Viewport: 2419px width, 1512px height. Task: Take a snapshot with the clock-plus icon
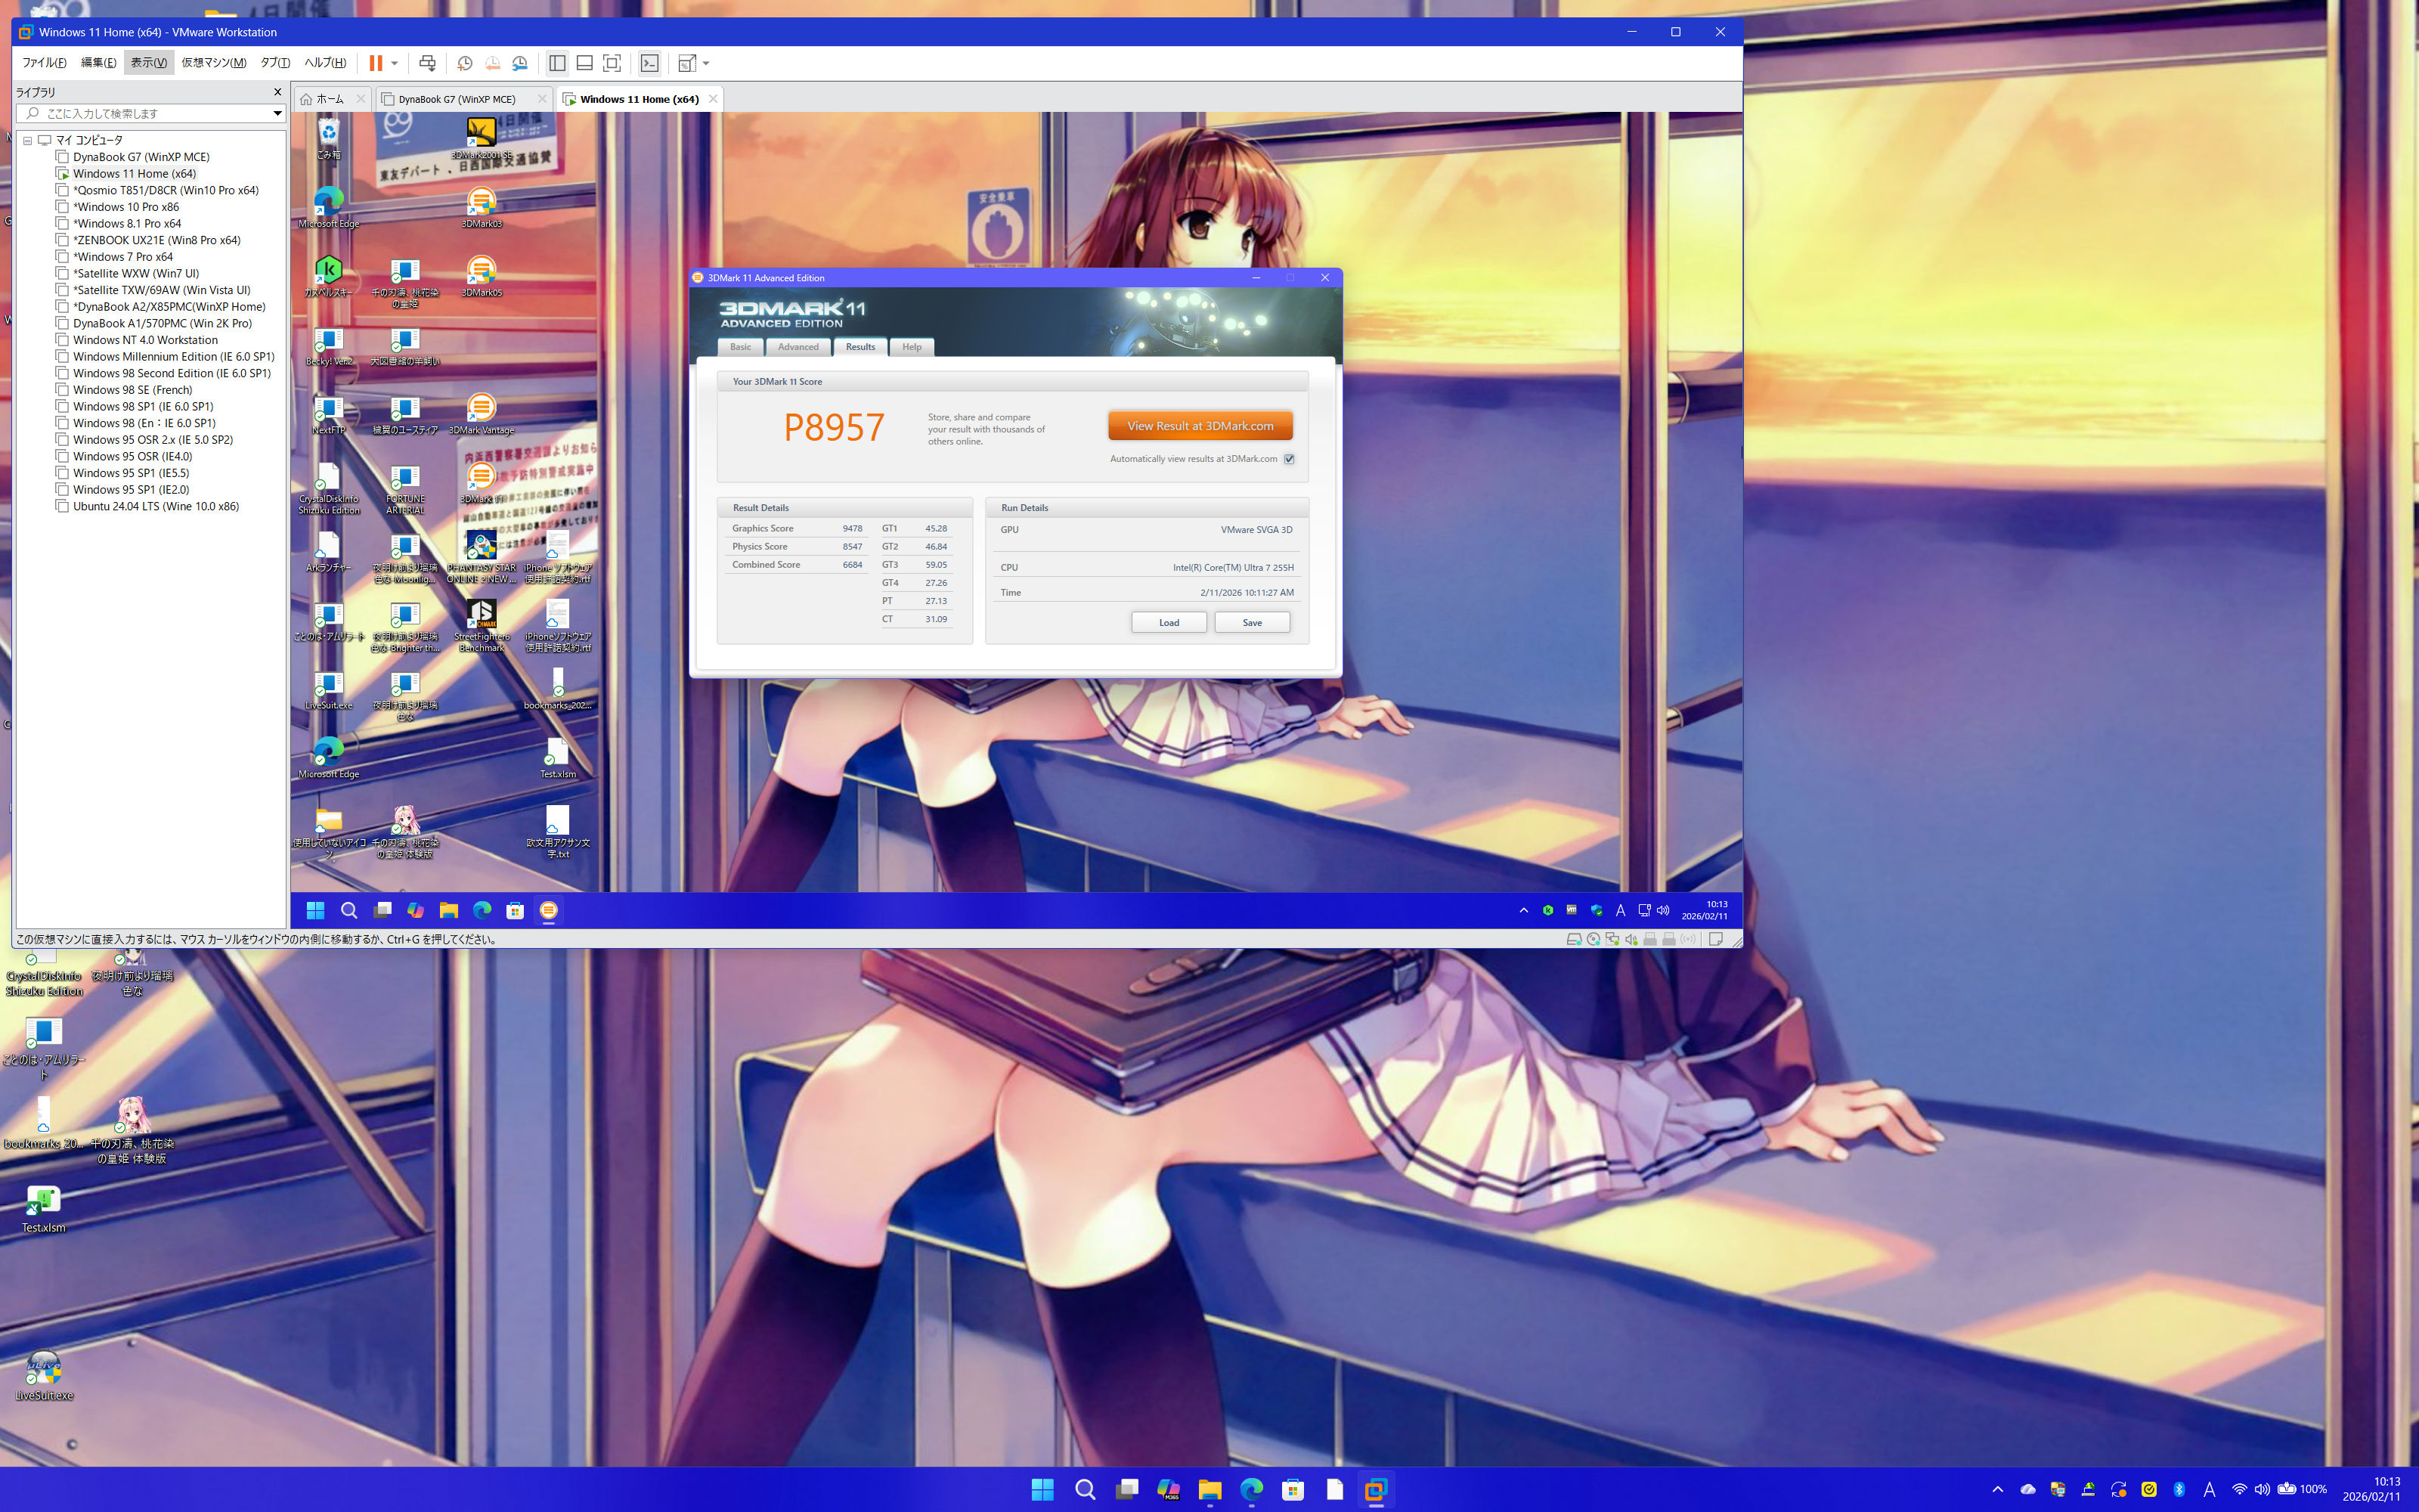pyautogui.click(x=465, y=63)
